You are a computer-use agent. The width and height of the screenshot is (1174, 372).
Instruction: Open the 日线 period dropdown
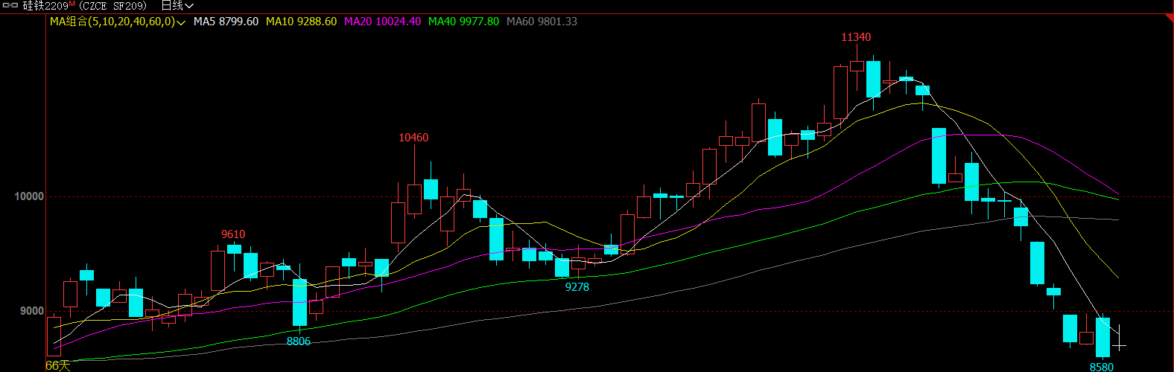tap(177, 6)
